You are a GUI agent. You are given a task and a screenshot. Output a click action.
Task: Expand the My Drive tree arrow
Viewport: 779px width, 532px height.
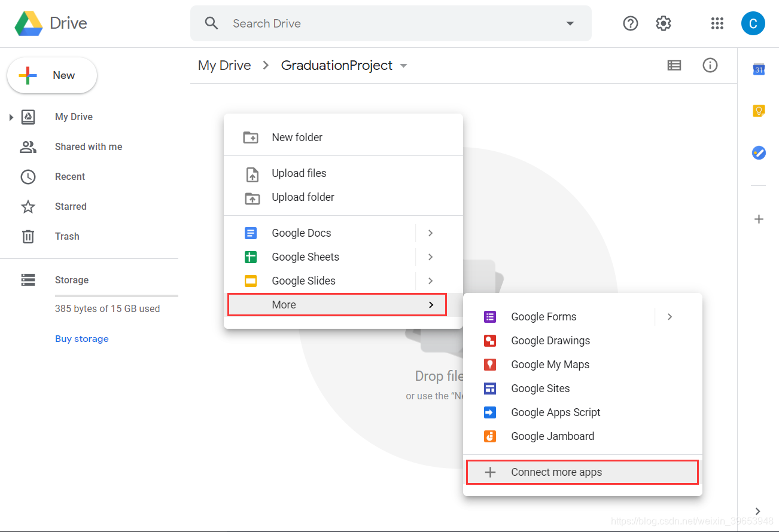[11, 117]
